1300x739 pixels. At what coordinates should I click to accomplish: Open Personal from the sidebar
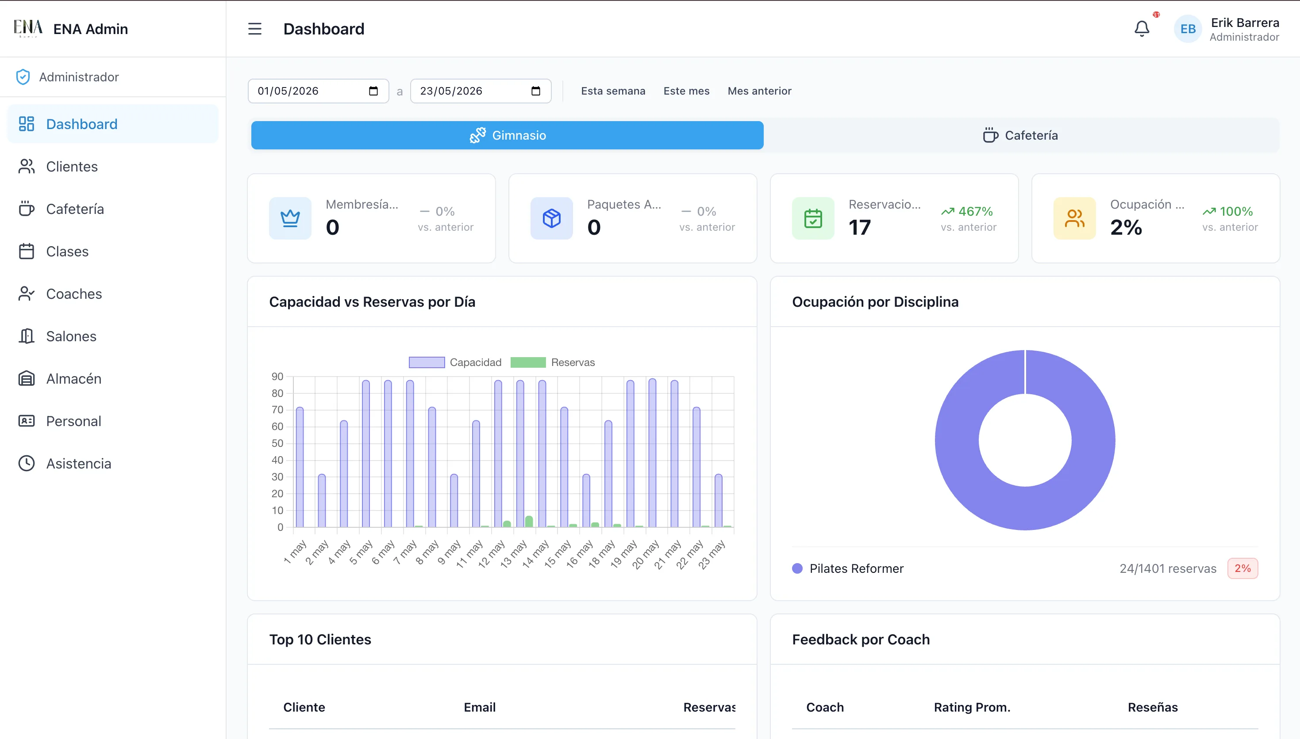pos(113,421)
